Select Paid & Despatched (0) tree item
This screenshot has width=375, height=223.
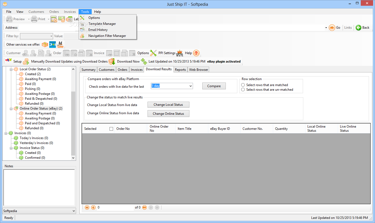pyautogui.click(x=41, y=99)
